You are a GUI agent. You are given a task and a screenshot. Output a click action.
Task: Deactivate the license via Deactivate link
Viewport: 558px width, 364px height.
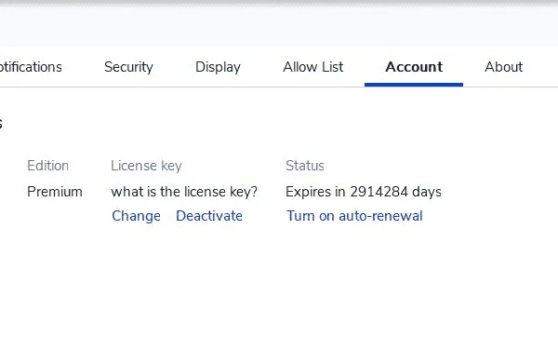tap(209, 216)
